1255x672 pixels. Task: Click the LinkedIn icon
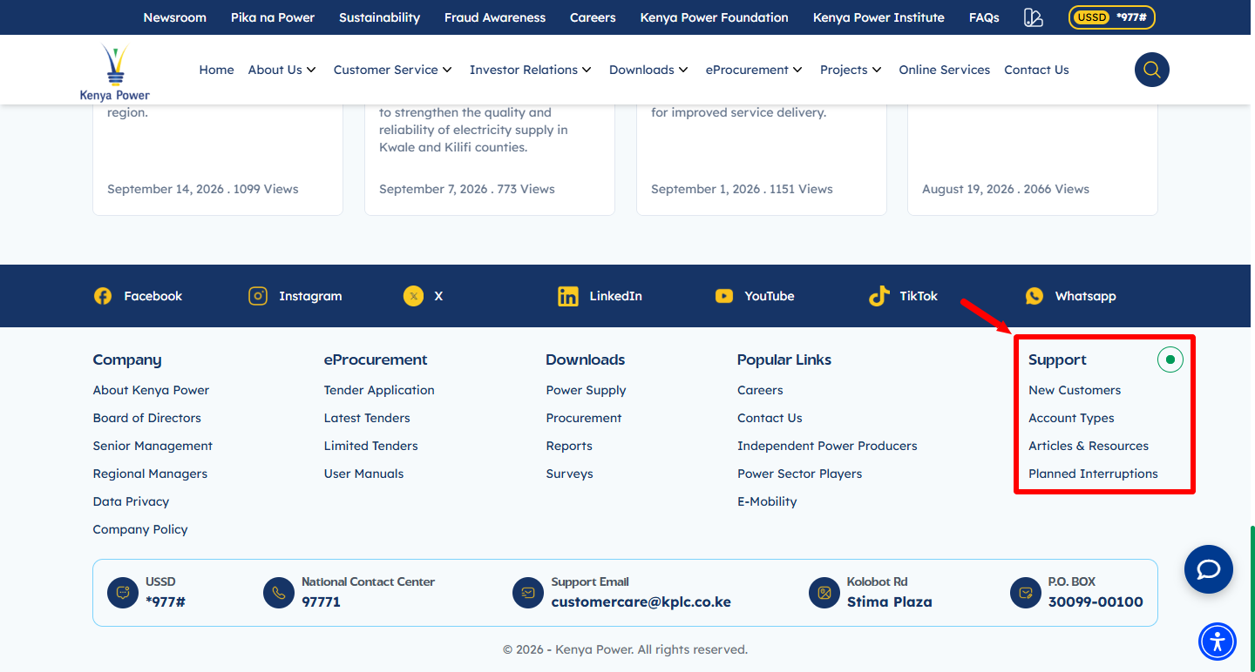pyautogui.click(x=568, y=296)
